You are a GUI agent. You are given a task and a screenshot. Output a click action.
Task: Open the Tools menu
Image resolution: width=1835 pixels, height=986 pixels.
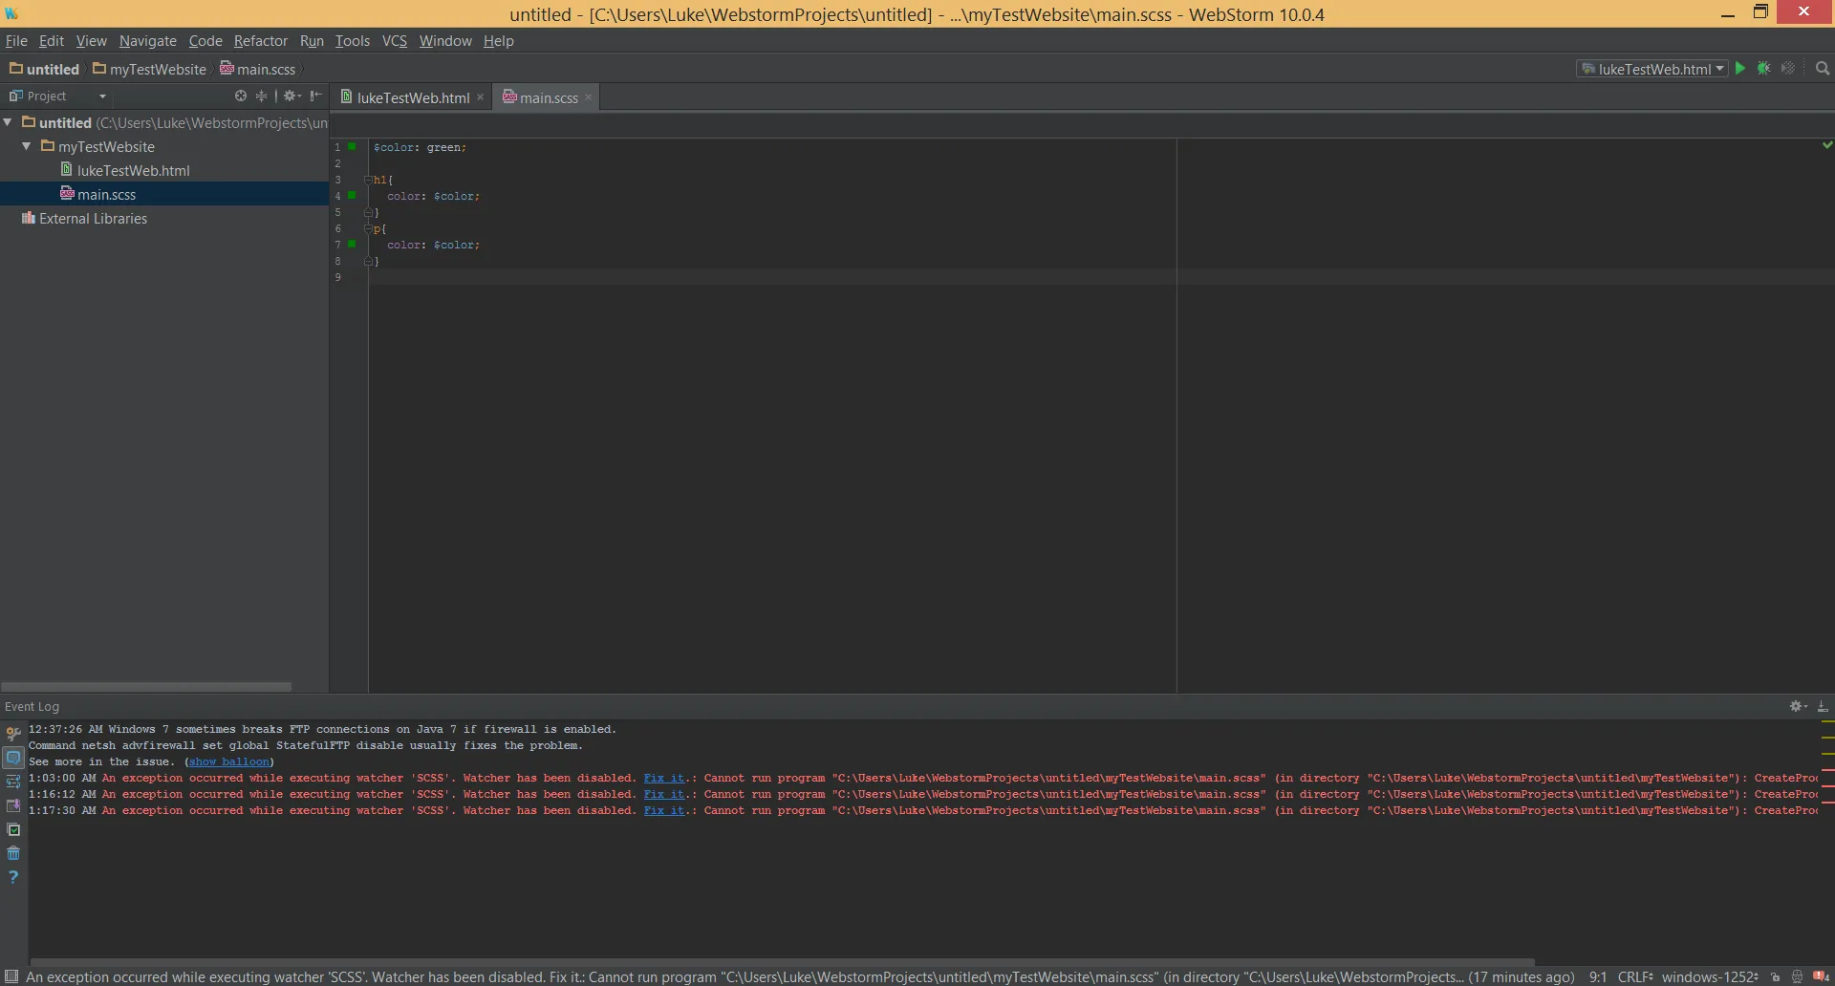point(353,41)
